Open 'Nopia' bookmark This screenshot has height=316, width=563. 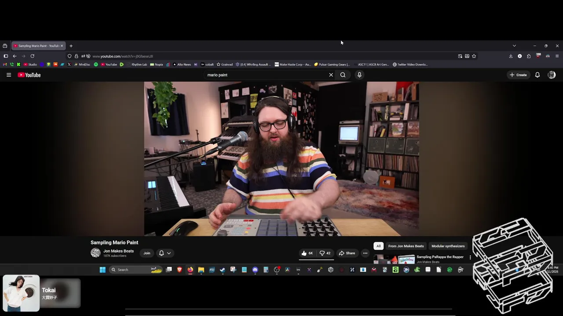pos(157,65)
